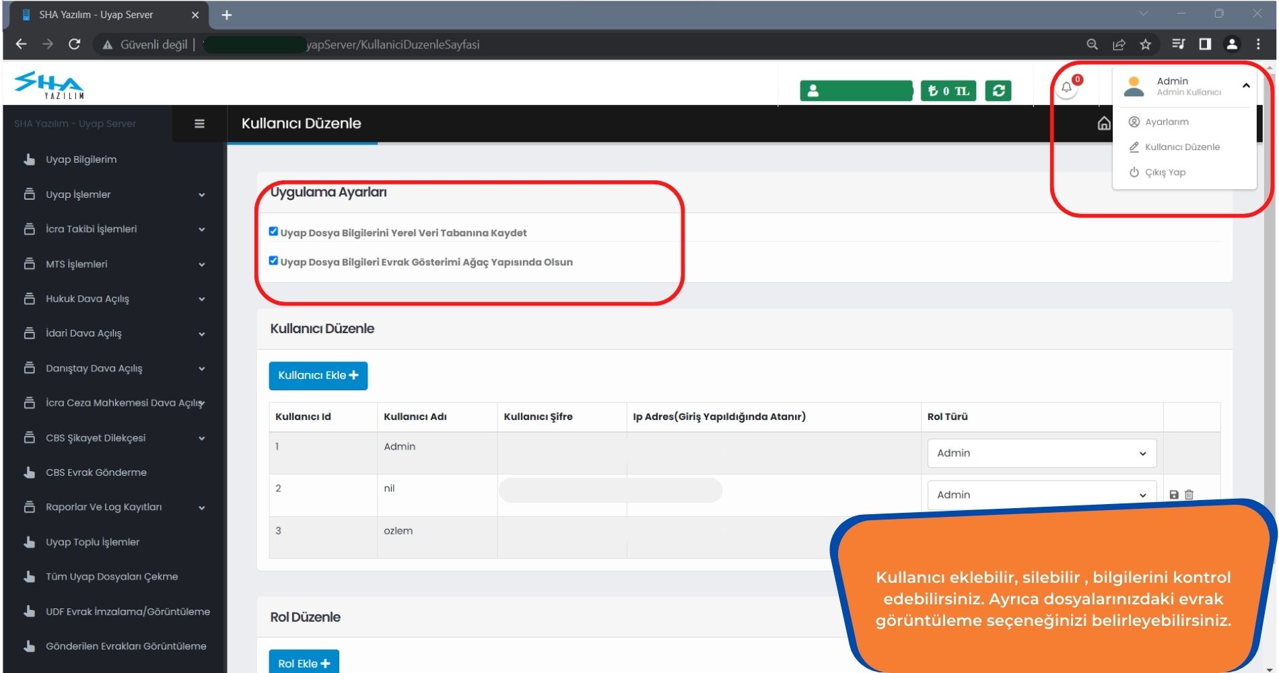Click save icon in nil row
Viewport: 1279px width, 673px height.
(x=1174, y=495)
